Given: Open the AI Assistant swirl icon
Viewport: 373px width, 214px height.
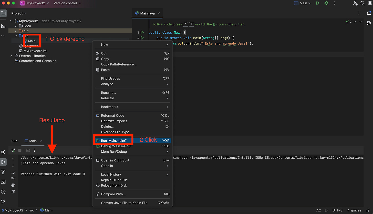Looking at the screenshot, I should tap(369, 23).
